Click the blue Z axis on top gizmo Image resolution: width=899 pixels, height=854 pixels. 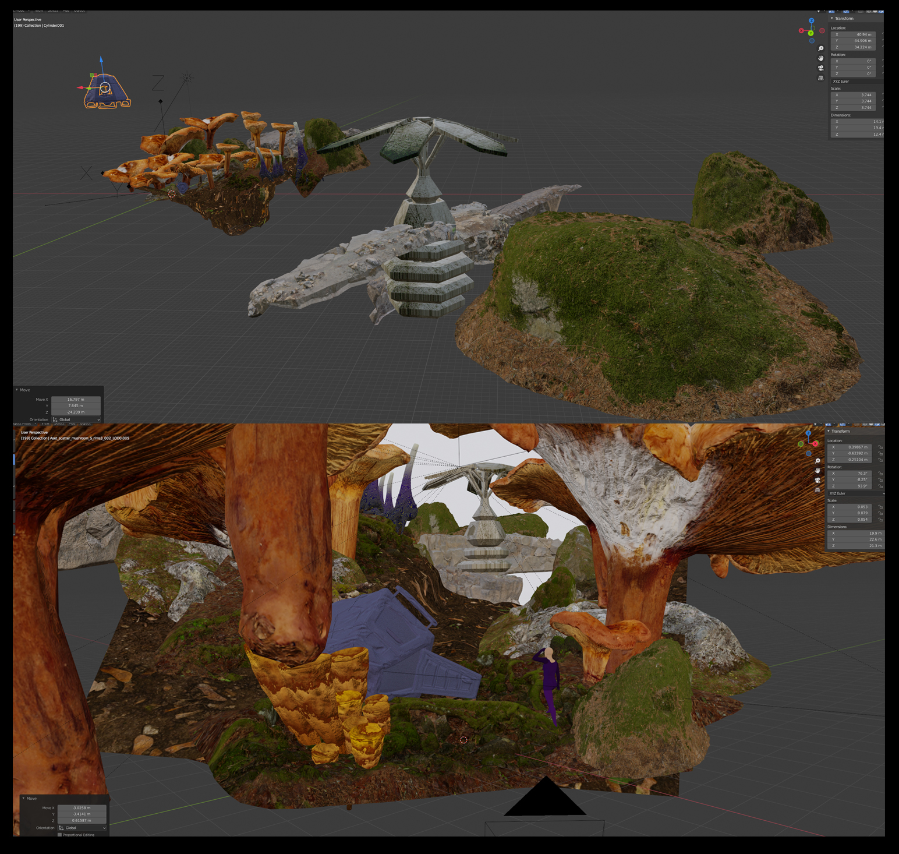pos(811,21)
